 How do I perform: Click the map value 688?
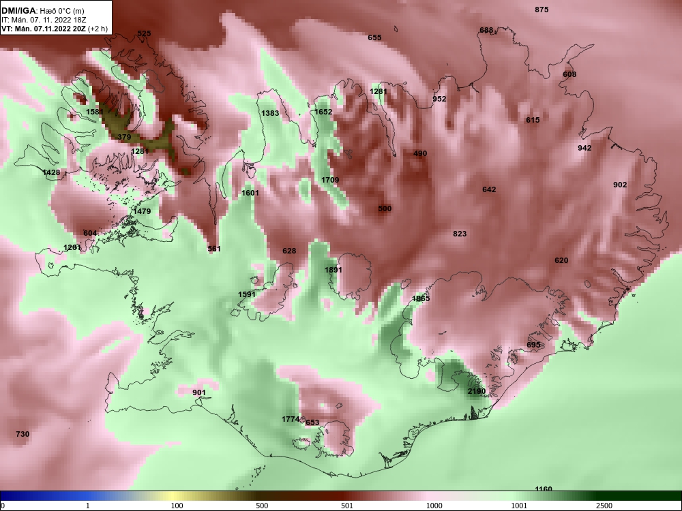coord(486,31)
